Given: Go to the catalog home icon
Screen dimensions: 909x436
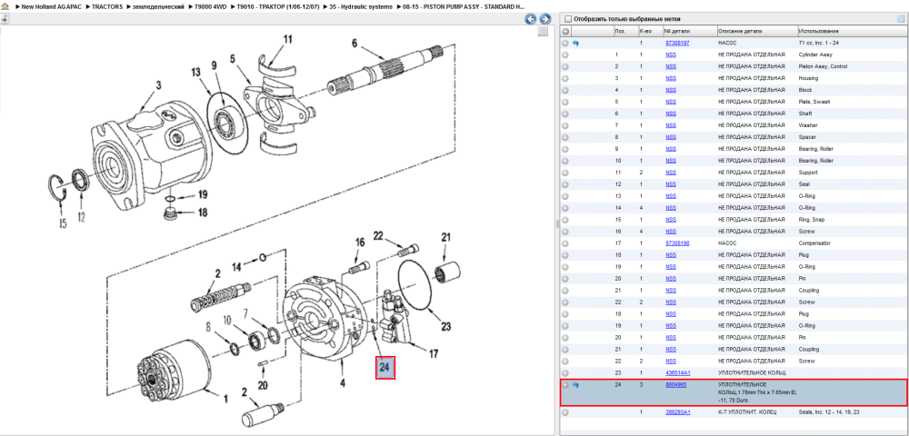Looking at the screenshot, I should point(5,5).
